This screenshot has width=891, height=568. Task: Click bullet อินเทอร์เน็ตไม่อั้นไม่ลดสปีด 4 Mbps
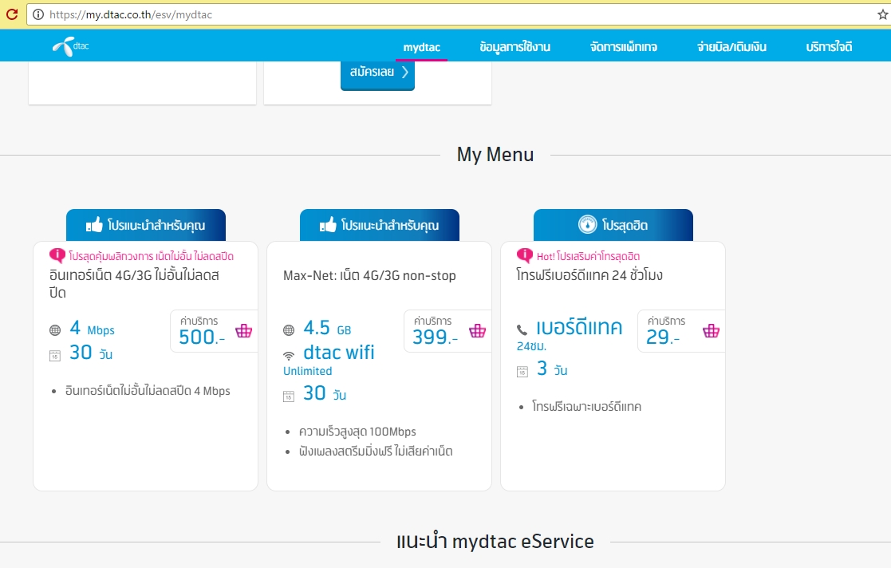point(148,391)
